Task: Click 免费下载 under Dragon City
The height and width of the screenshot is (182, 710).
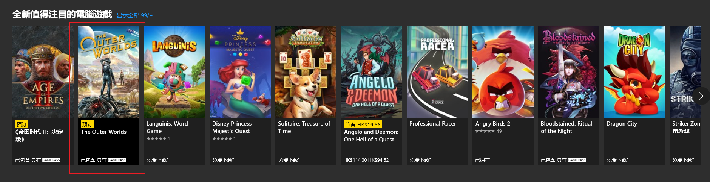Action: point(617,160)
